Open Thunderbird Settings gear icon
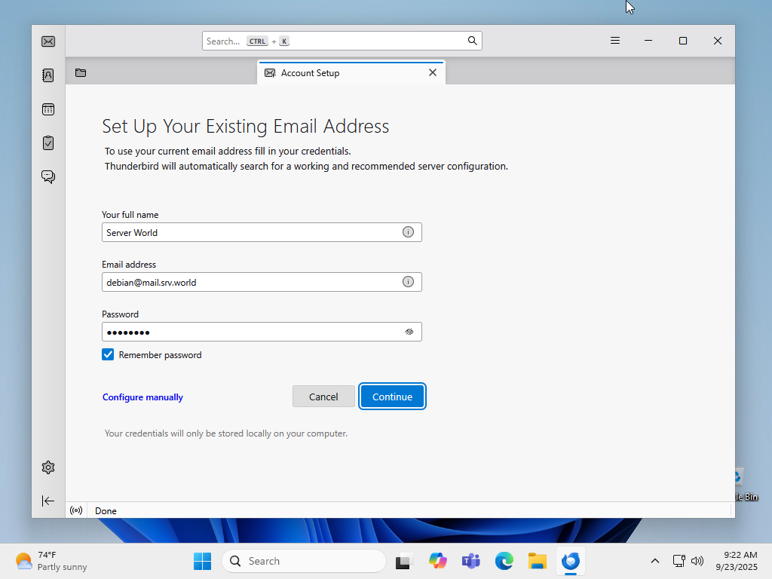 click(48, 467)
